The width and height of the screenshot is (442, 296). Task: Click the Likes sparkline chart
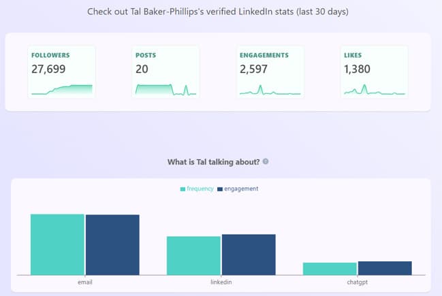(374, 91)
